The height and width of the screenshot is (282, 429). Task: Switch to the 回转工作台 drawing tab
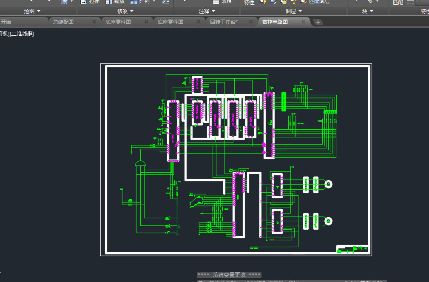pos(224,22)
